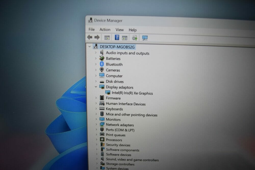Collapse the Display adaptors chevron
The height and width of the screenshot is (170, 255).
96,87
